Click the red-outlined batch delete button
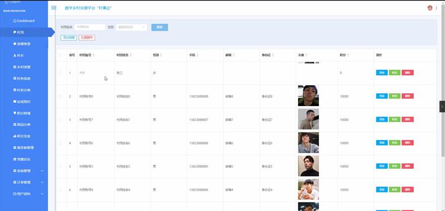Viewport: 445px width, 211px height. (x=87, y=37)
